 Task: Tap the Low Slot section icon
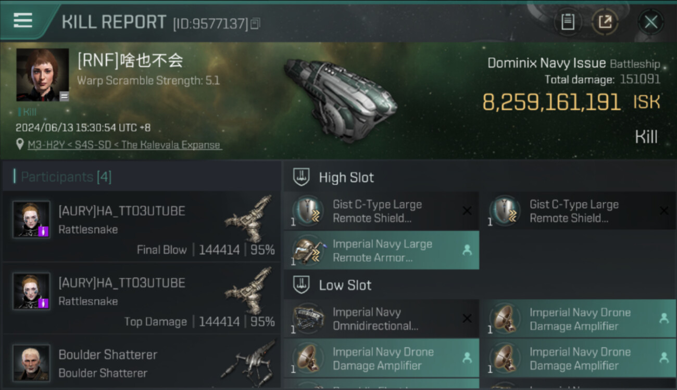[302, 285]
